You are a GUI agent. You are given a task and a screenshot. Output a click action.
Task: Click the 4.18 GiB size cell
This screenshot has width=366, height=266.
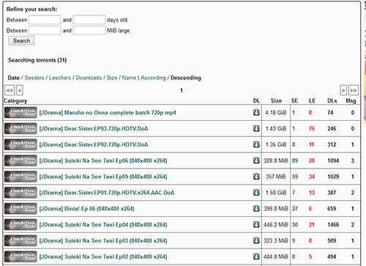276,112
